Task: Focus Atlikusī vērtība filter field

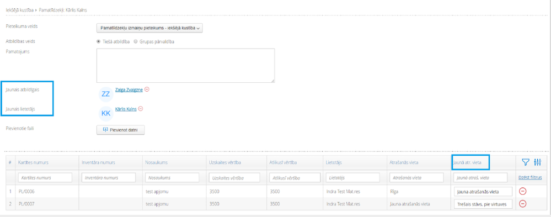Action: pos(295,178)
